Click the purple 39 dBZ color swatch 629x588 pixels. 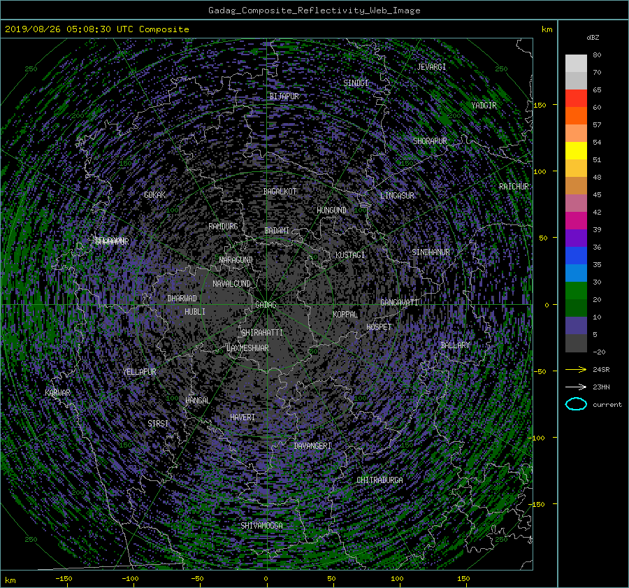pos(576,238)
